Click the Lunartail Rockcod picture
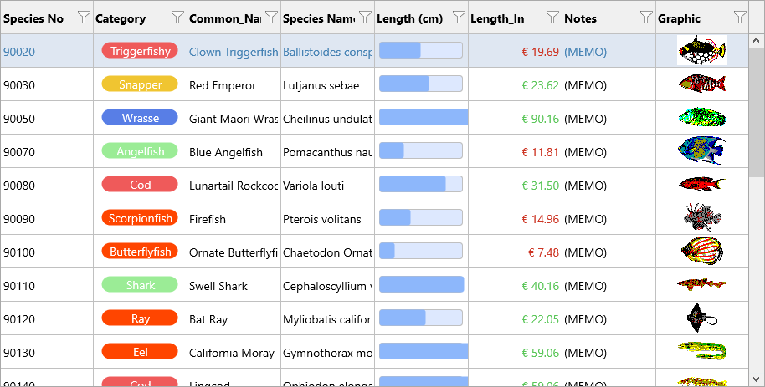765x387 pixels. tap(702, 184)
